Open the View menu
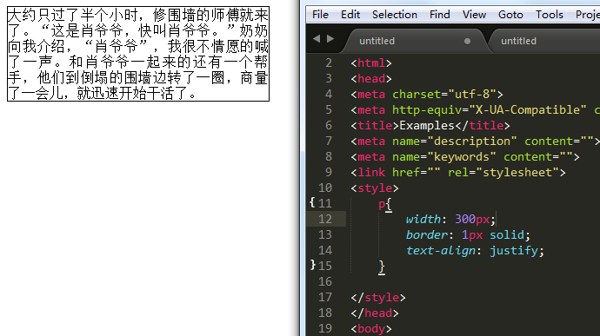 tap(474, 15)
